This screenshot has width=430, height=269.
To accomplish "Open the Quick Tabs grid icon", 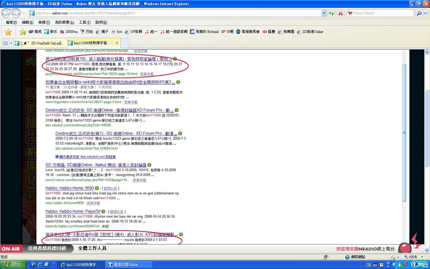I will point(5,43).
